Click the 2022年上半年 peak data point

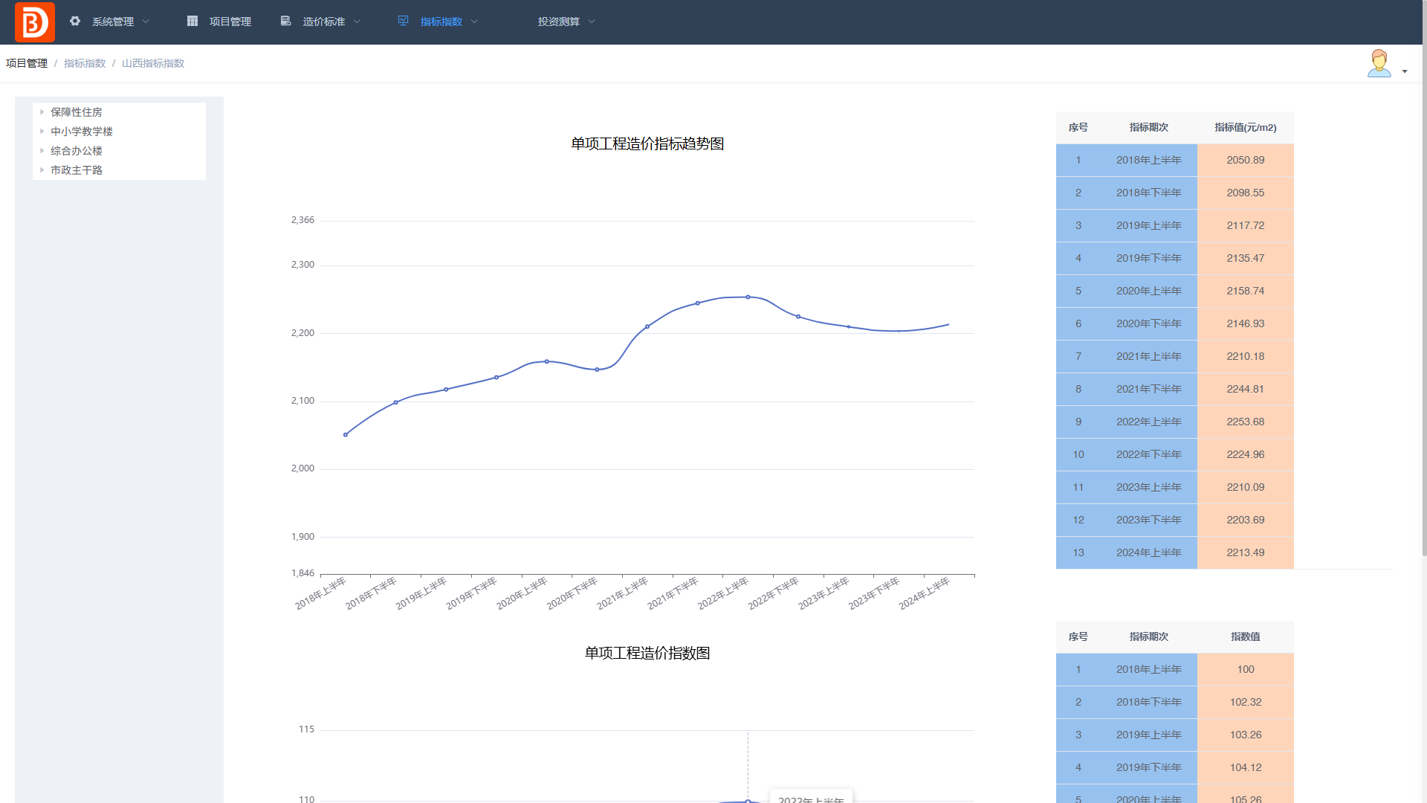tap(748, 297)
